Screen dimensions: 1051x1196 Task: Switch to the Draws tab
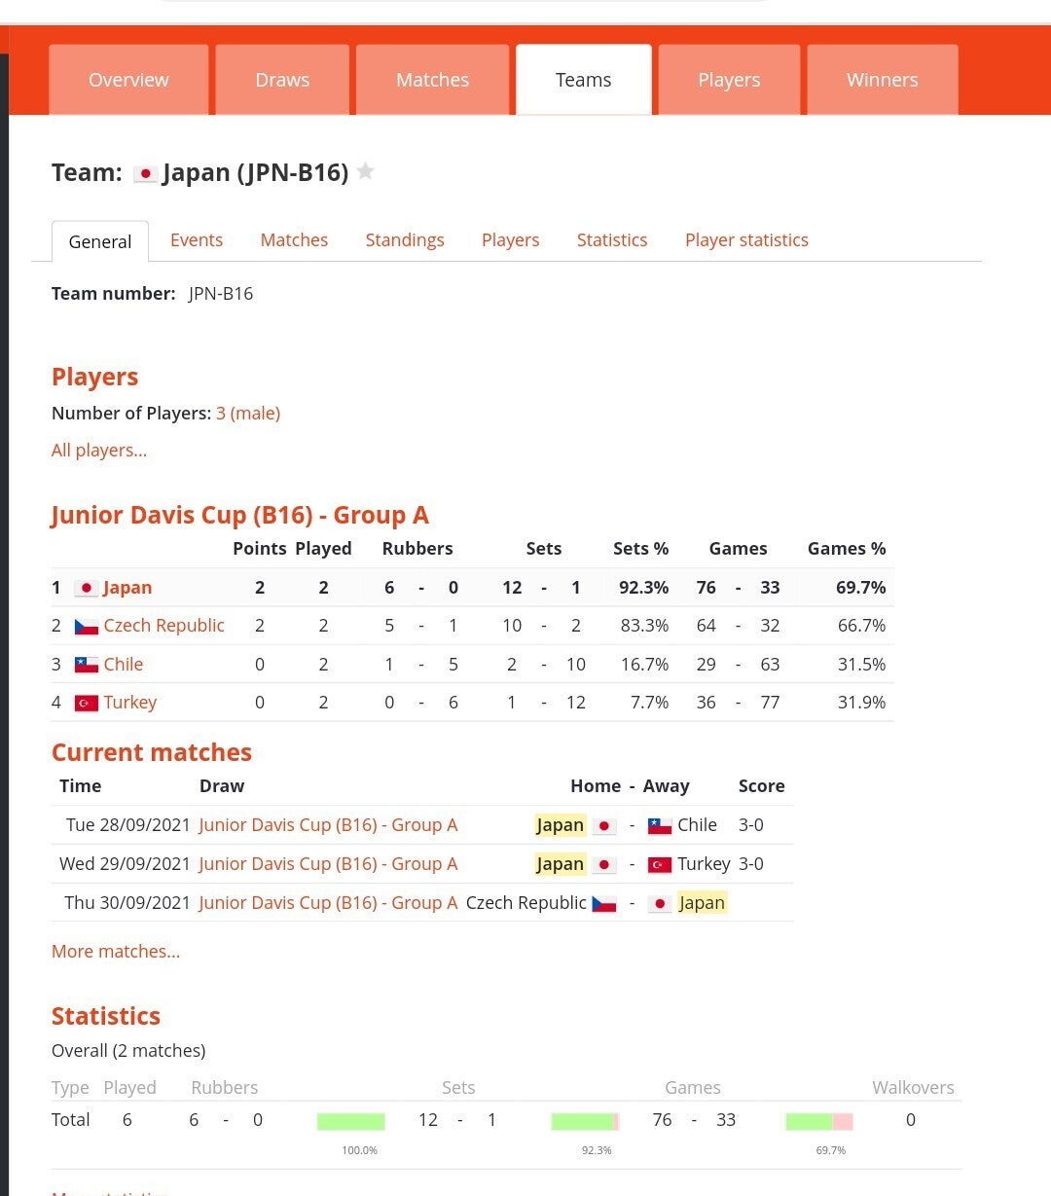pyautogui.click(x=282, y=80)
